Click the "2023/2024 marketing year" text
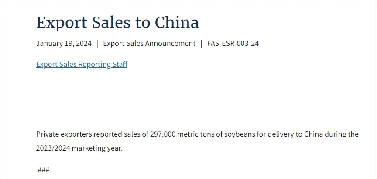The width and height of the screenshot is (377, 179). (79, 148)
